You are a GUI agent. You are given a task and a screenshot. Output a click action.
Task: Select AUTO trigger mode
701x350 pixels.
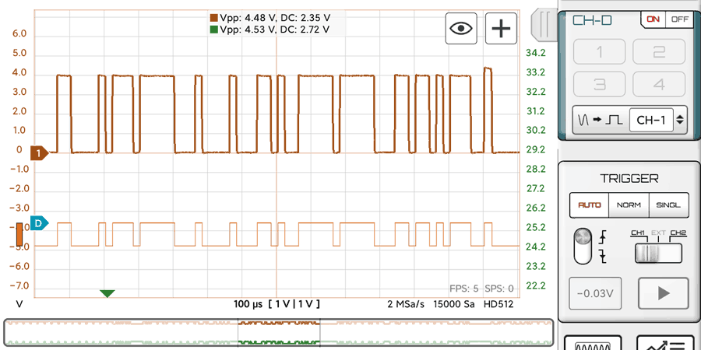589,205
